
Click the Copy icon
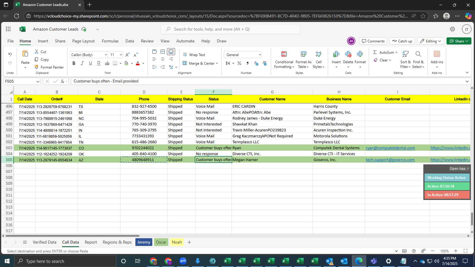tap(37, 59)
